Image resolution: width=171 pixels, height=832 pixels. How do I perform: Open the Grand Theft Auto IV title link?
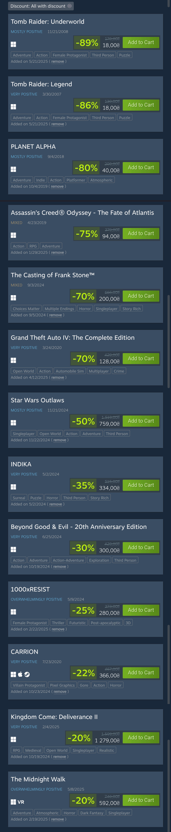click(x=73, y=338)
